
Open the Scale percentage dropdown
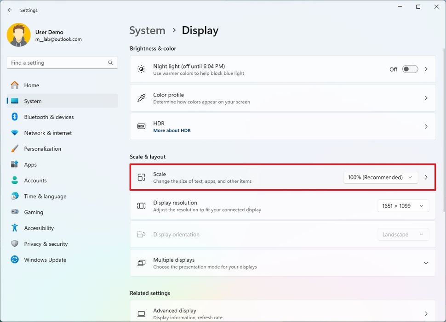click(x=380, y=177)
